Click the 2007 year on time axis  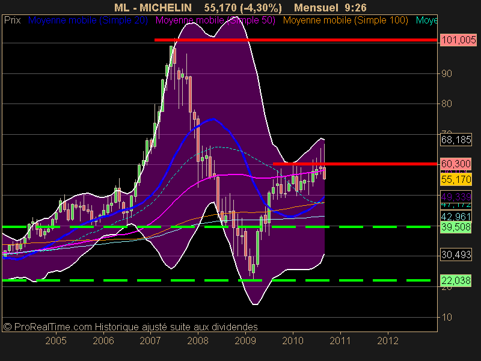point(150,341)
